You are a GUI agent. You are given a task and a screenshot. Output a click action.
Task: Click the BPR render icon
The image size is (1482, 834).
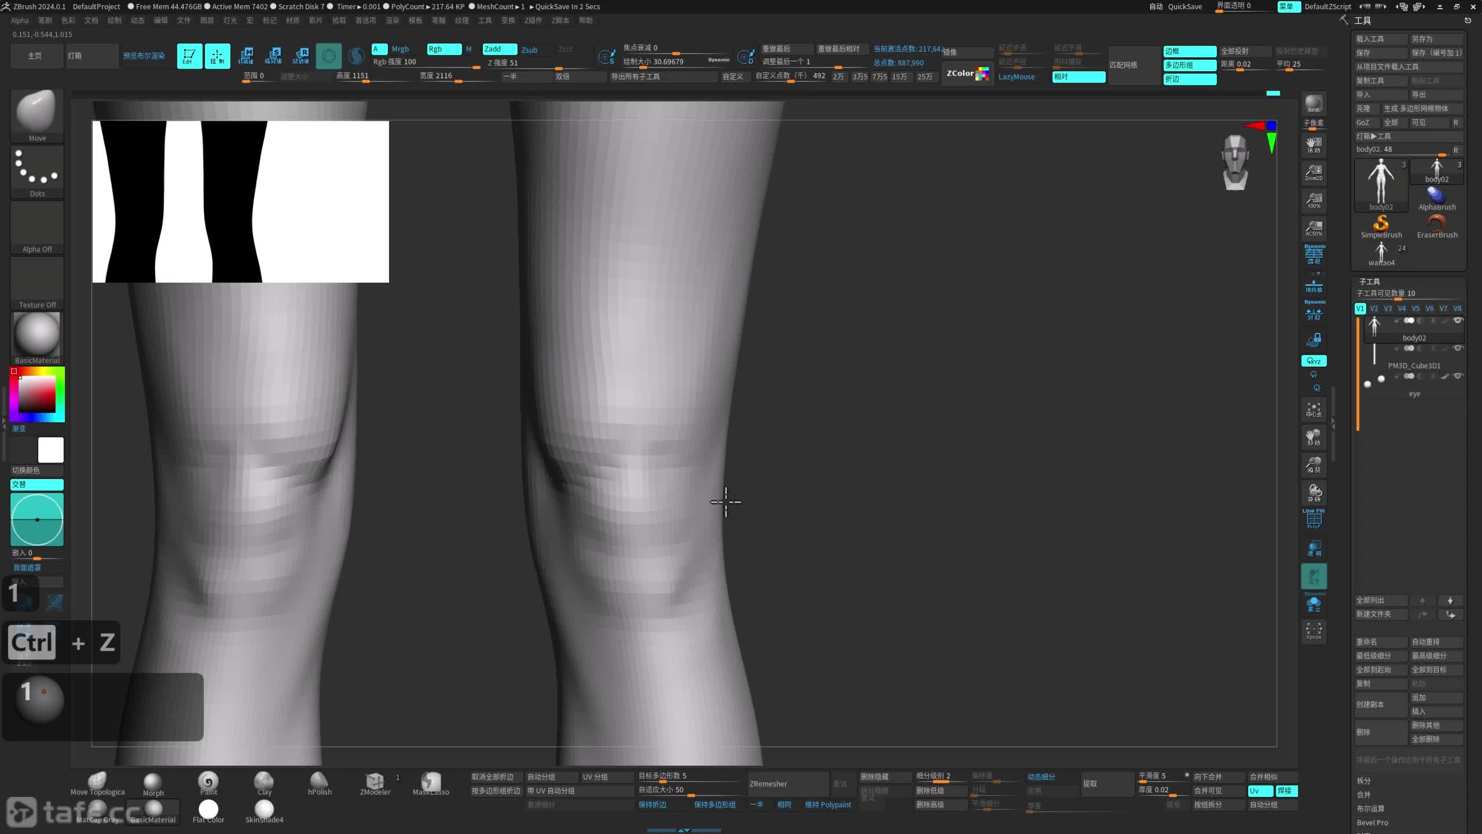point(1314,104)
